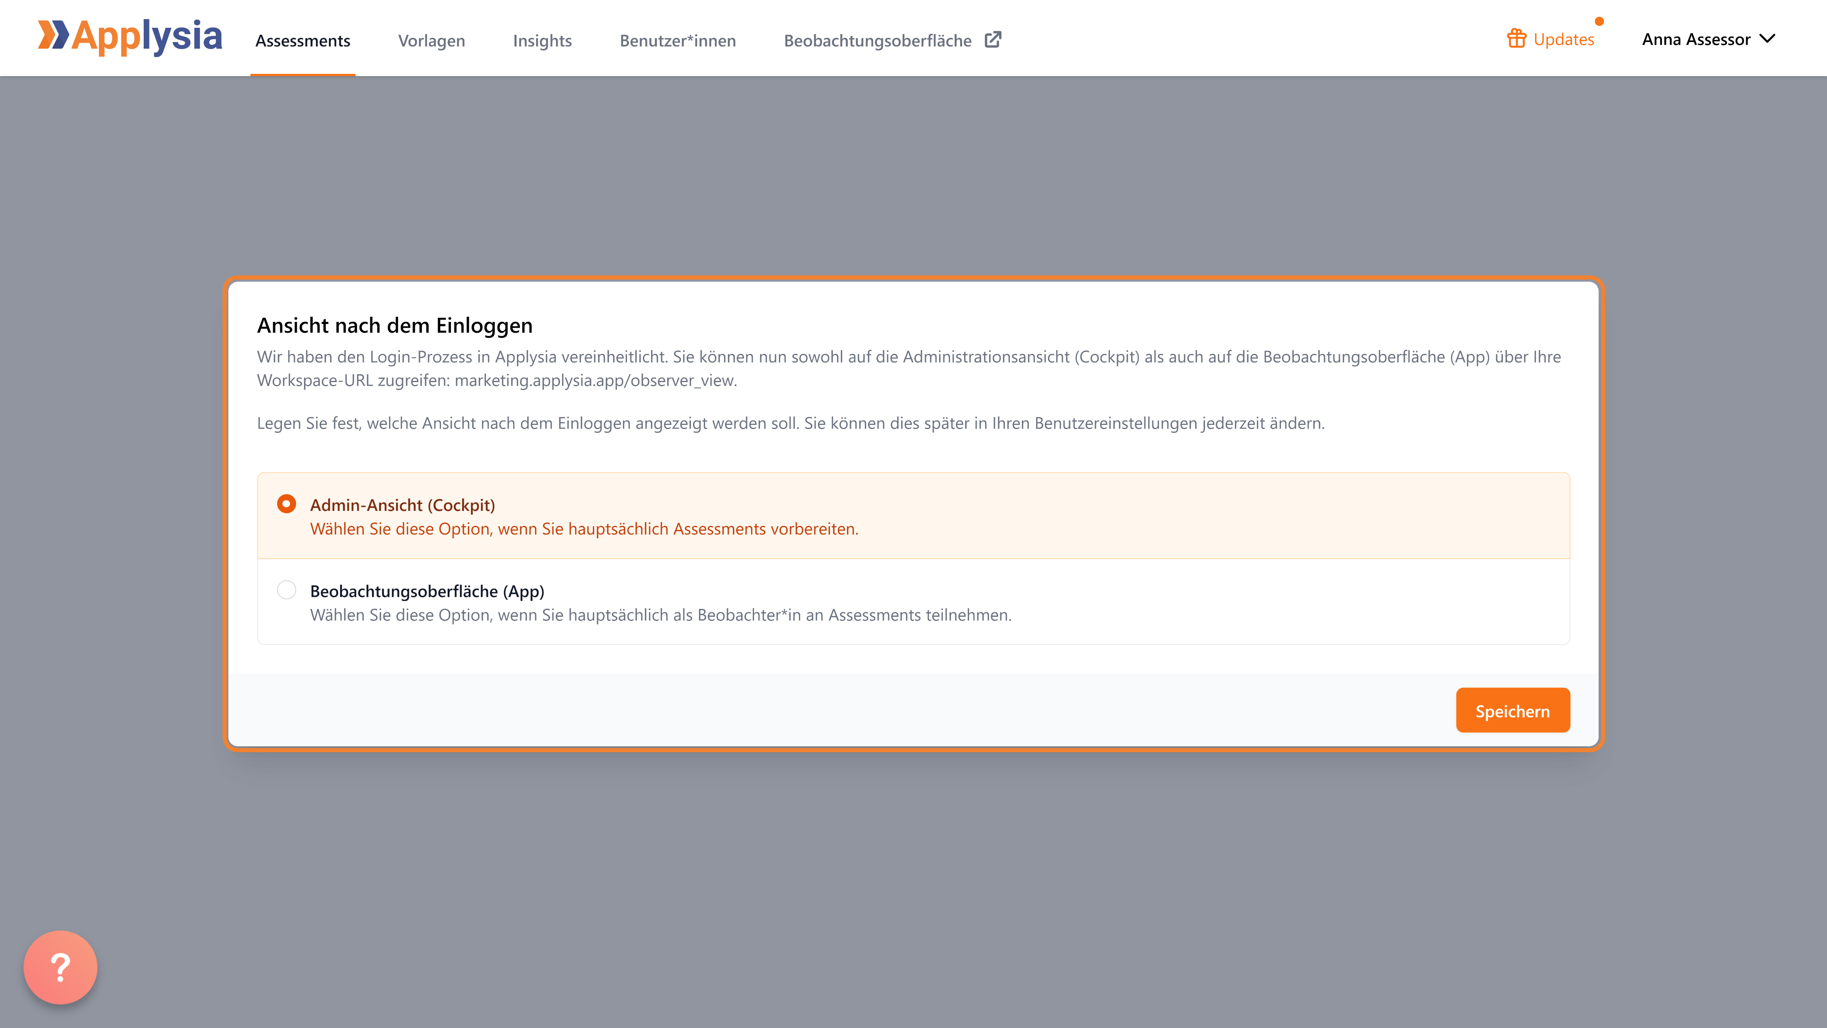This screenshot has height=1028, width=1827.
Task: Click the description 'Wählen Sie diese Option, wenn Sie hauptsächlich Assessments vorbereiten.'
Action: 584,529
